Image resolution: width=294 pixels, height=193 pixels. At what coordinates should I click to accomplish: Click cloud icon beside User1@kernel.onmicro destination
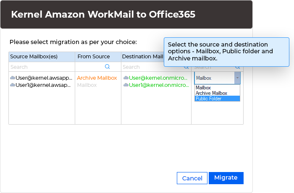126,85
